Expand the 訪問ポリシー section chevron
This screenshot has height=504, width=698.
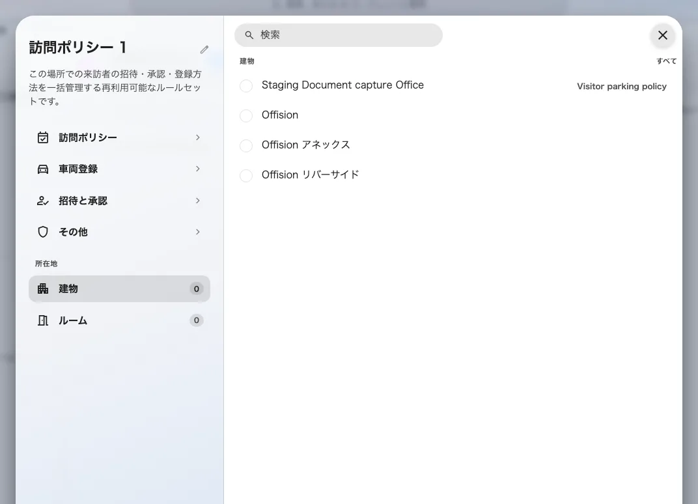pyautogui.click(x=198, y=137)
